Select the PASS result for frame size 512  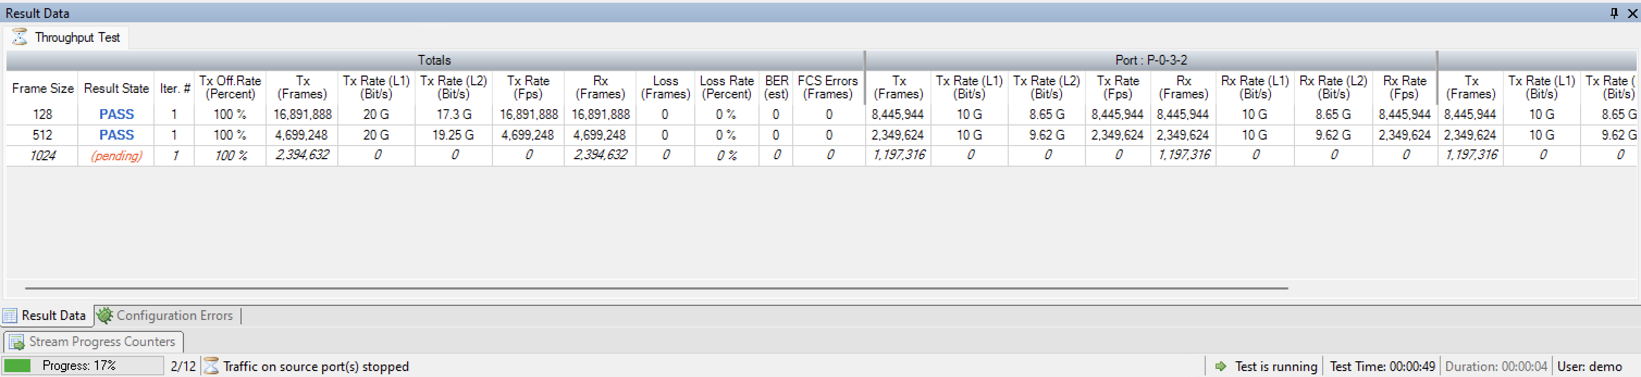pos(116,135)
